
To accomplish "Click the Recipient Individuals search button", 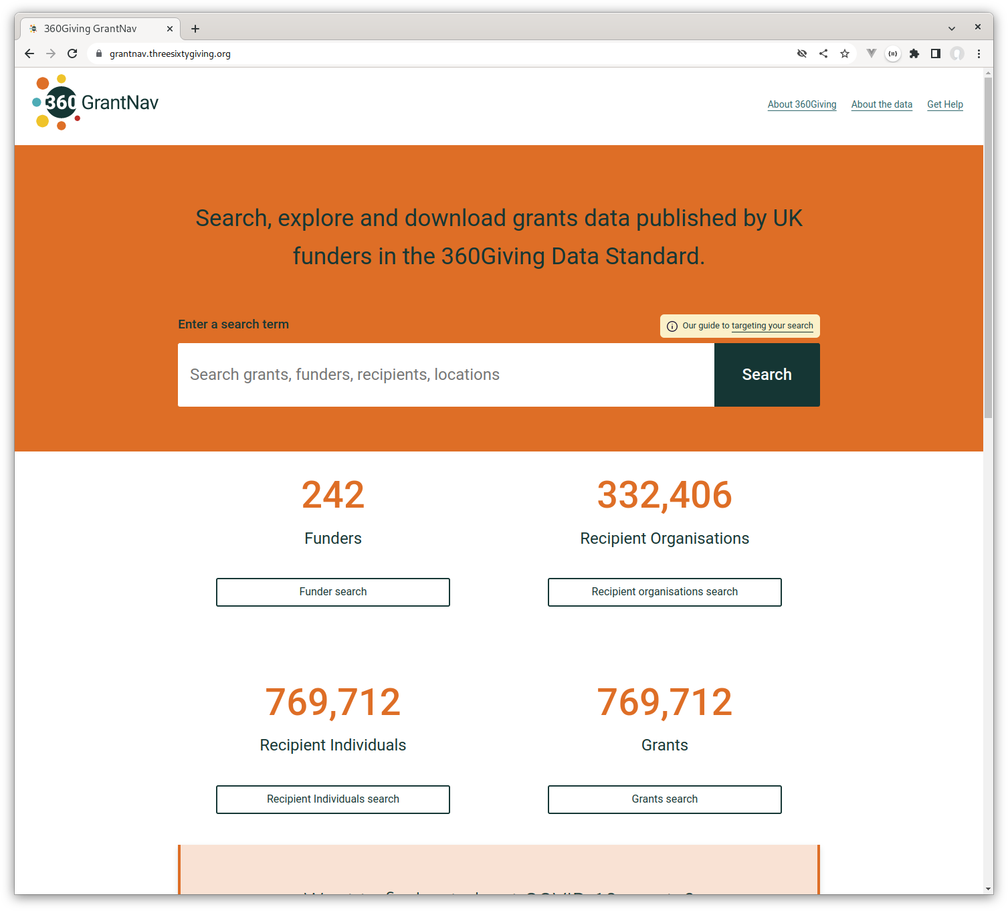I will click(x=332, y=799).
